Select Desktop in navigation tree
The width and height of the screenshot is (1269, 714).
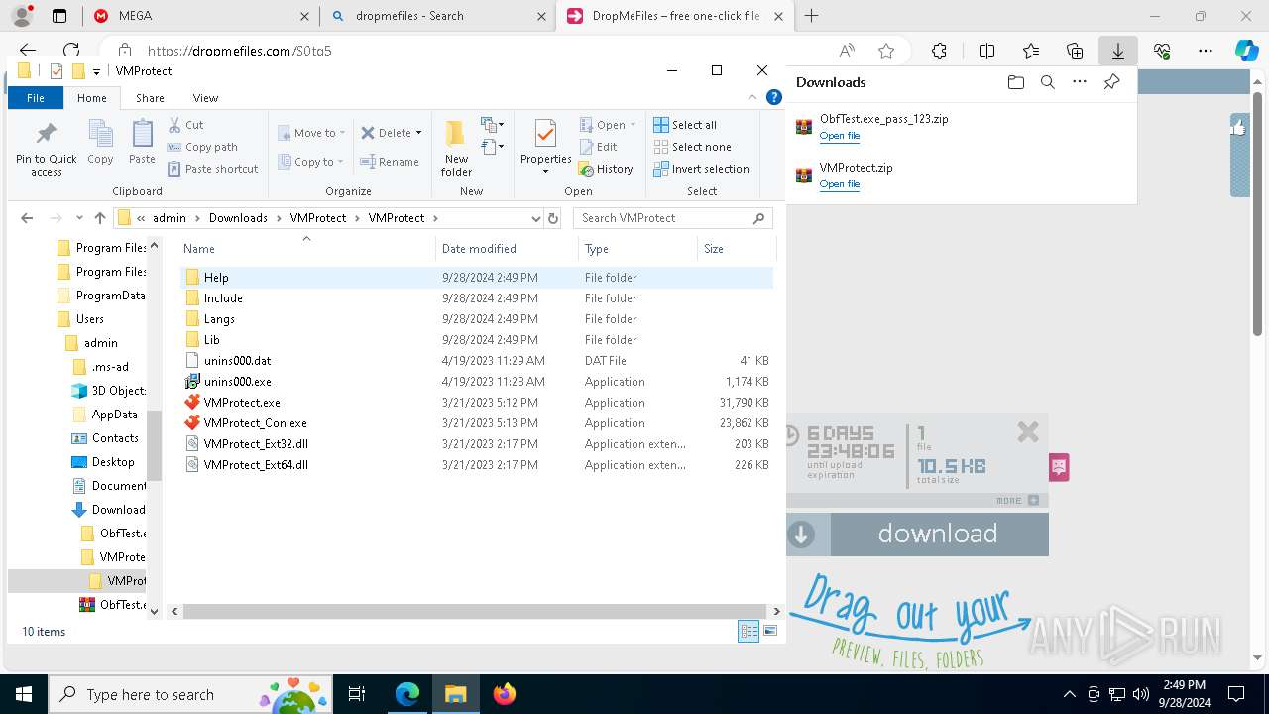(x=103, y=462)
